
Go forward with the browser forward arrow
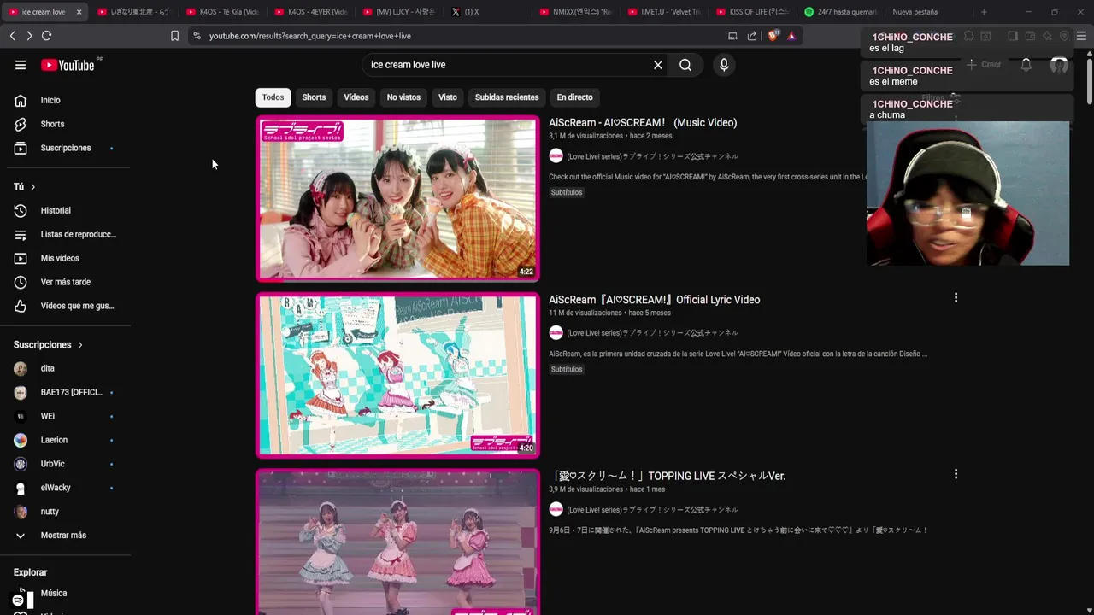[x=29, y=36]
